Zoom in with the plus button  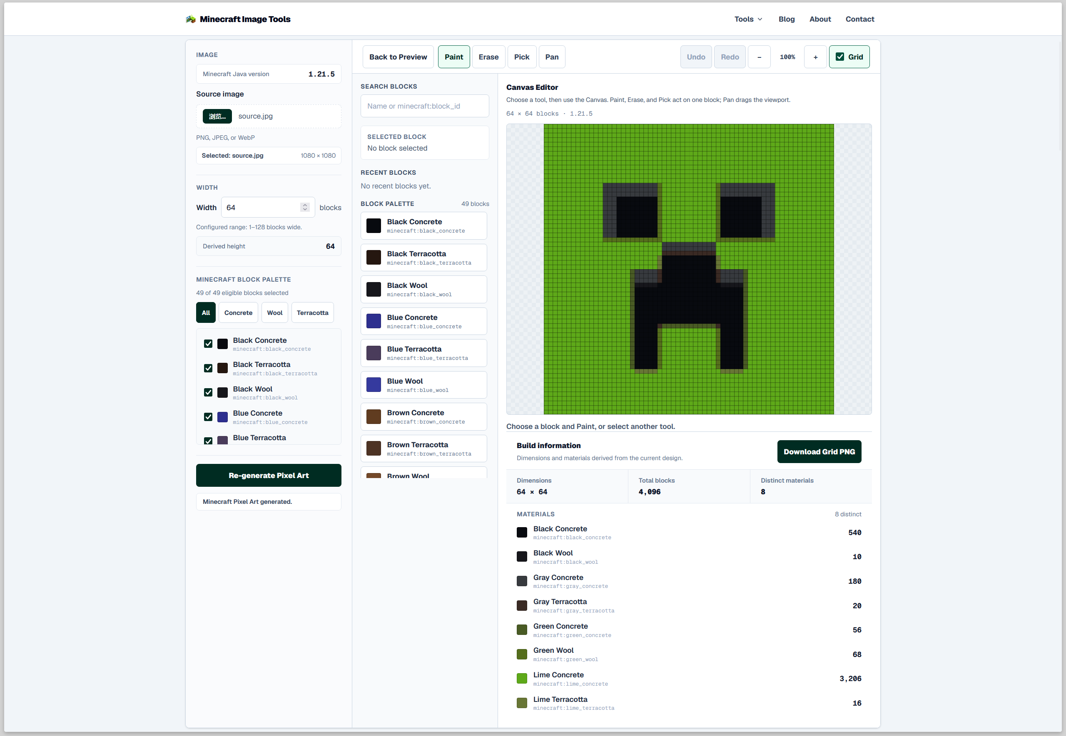point(815,57)
